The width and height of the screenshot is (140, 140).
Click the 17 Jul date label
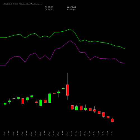tap(22, 134)
